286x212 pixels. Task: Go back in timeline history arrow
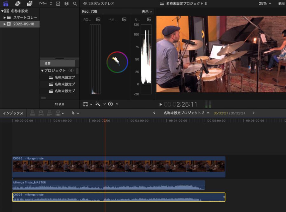tap(154, 113)
